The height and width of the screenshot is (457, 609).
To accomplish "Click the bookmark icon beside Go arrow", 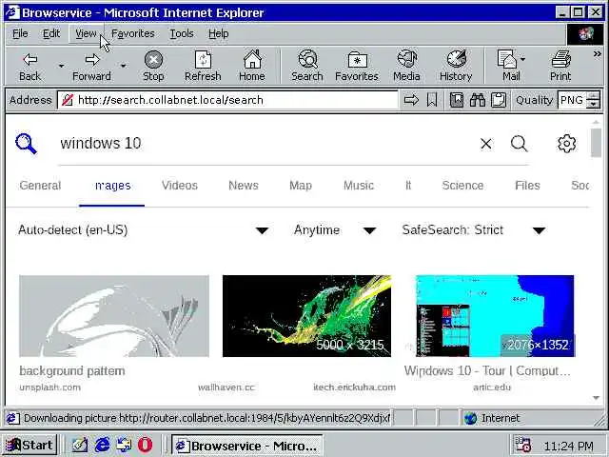I will coord(432,100).
